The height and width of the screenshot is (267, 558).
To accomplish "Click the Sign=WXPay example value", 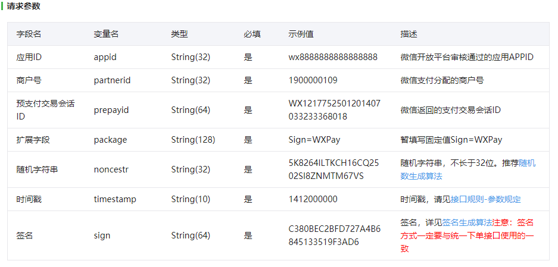I will point(314,140).
